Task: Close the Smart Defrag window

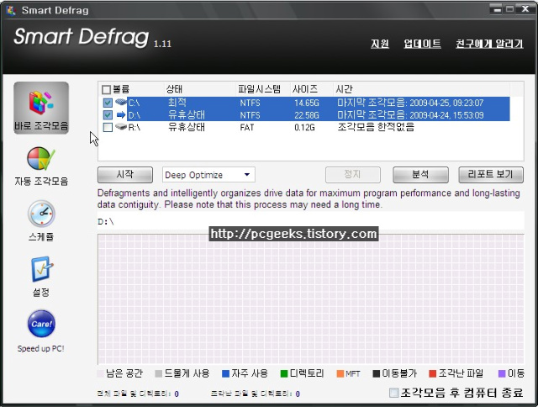Action: tap(525, 9)
